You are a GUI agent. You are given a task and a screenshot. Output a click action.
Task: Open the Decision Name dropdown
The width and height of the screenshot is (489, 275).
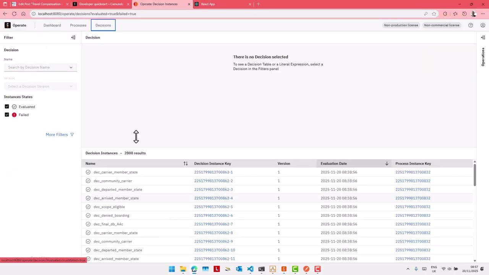pyautogui.click(x=40, y=67)
